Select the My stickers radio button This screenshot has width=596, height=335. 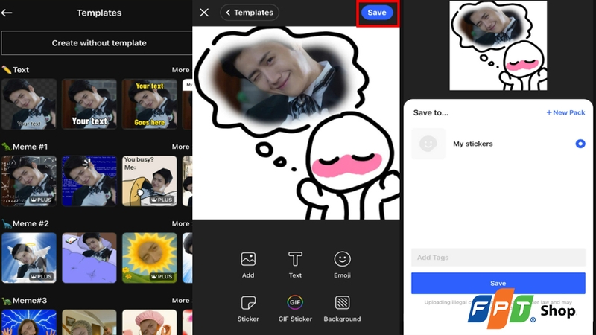(580, 144)
